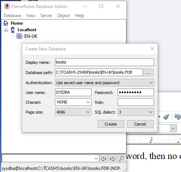This screenshot has height=172, width=181.
Task: Maximize the FlameRobin window
Action: (101, 6)
